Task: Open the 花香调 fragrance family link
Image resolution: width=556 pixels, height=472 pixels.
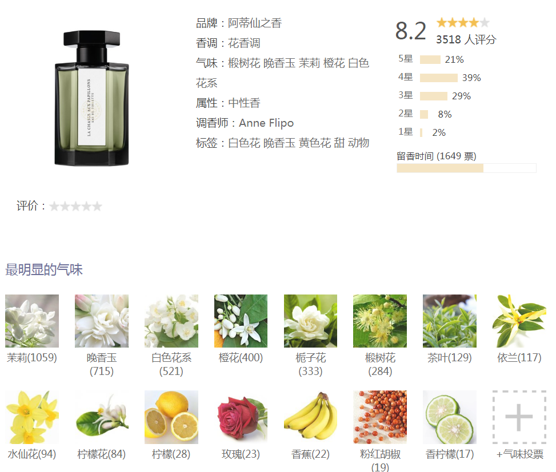Action: (x=244, y=43)
